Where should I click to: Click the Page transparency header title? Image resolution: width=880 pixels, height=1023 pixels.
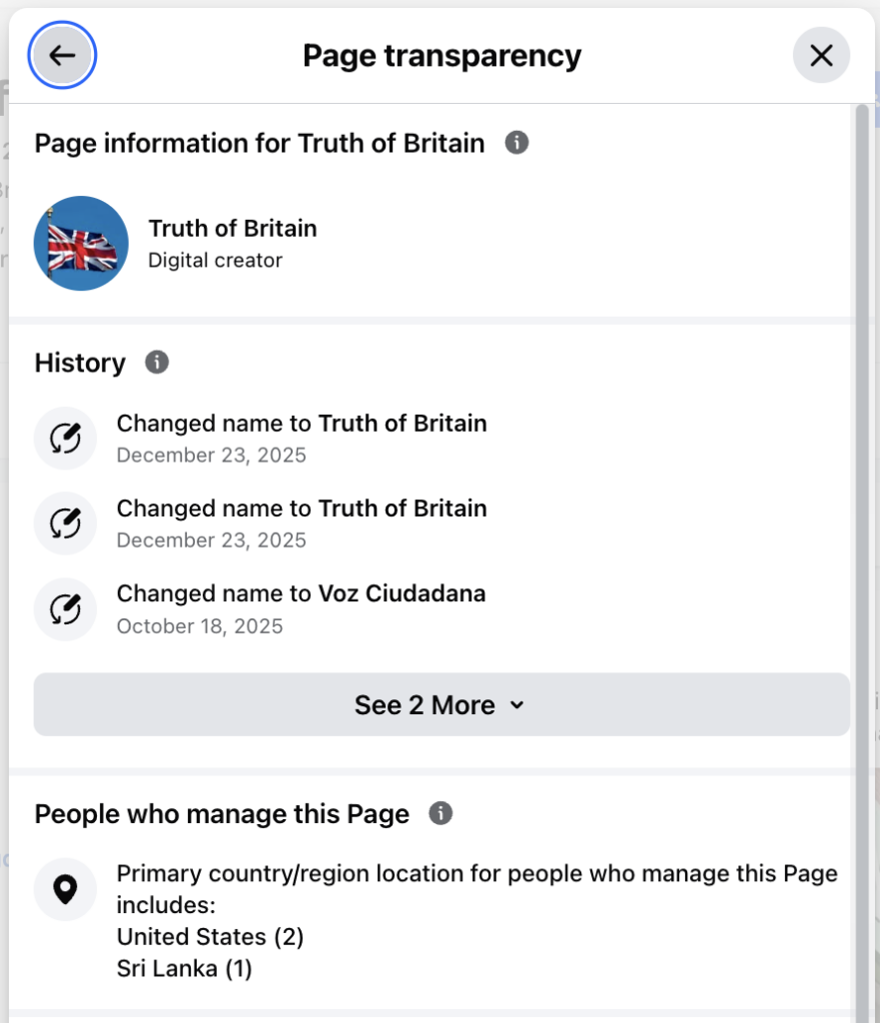441,56
